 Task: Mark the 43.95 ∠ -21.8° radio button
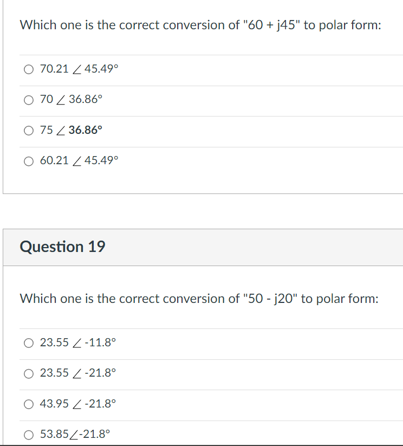(29, 404)
